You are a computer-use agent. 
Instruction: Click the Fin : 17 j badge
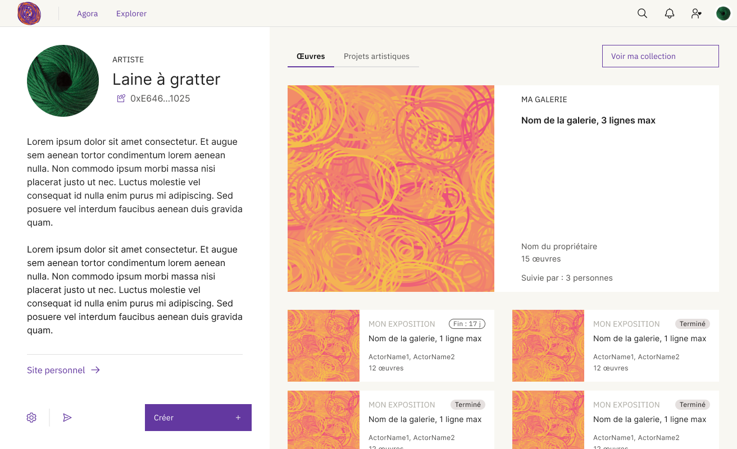coord(467,324)
